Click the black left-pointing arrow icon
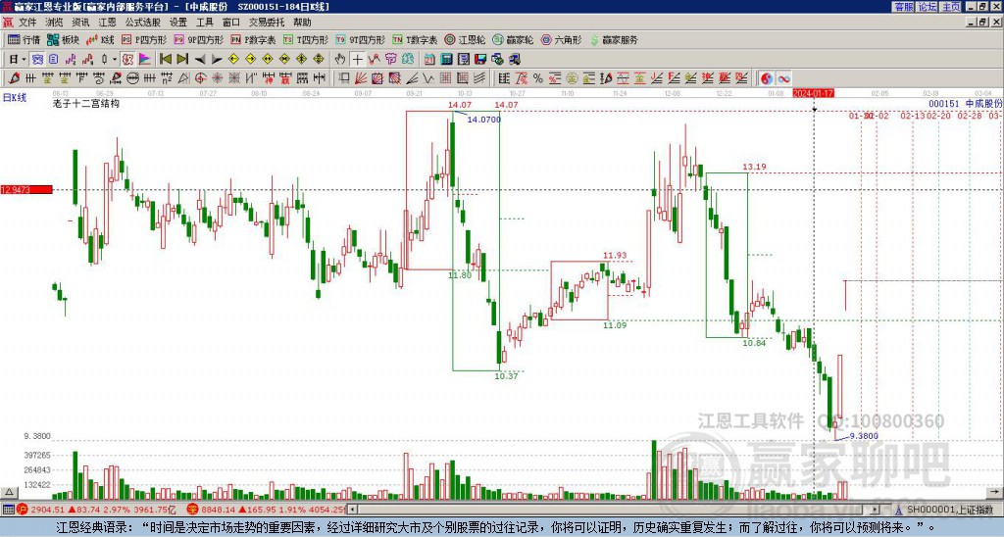Screen dimensions: 1004x537 tap(200, 59)
